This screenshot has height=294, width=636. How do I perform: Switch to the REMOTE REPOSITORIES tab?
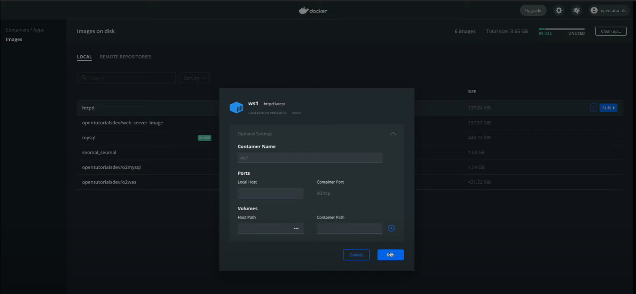126,57
